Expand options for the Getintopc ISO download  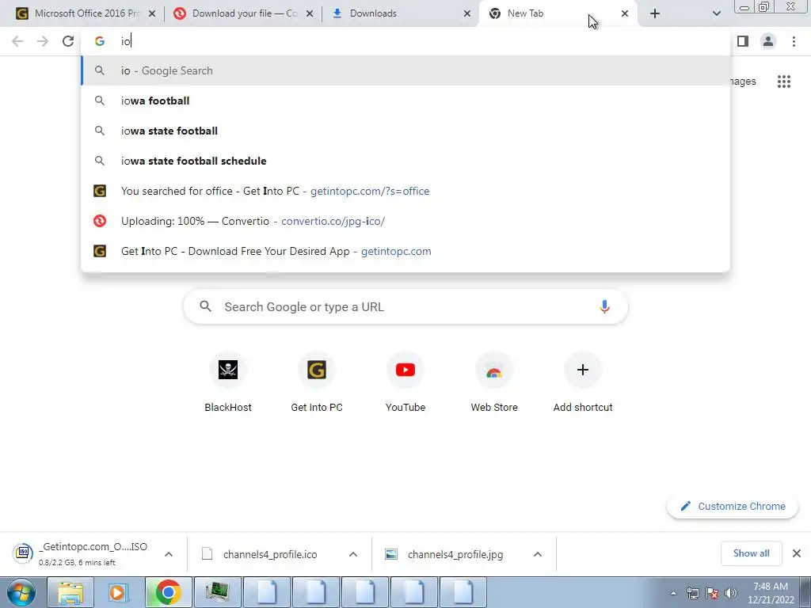tap(169, 553)
